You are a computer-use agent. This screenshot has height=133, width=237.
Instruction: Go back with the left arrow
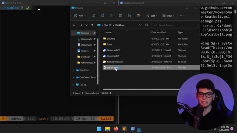[x=74, y=25]
